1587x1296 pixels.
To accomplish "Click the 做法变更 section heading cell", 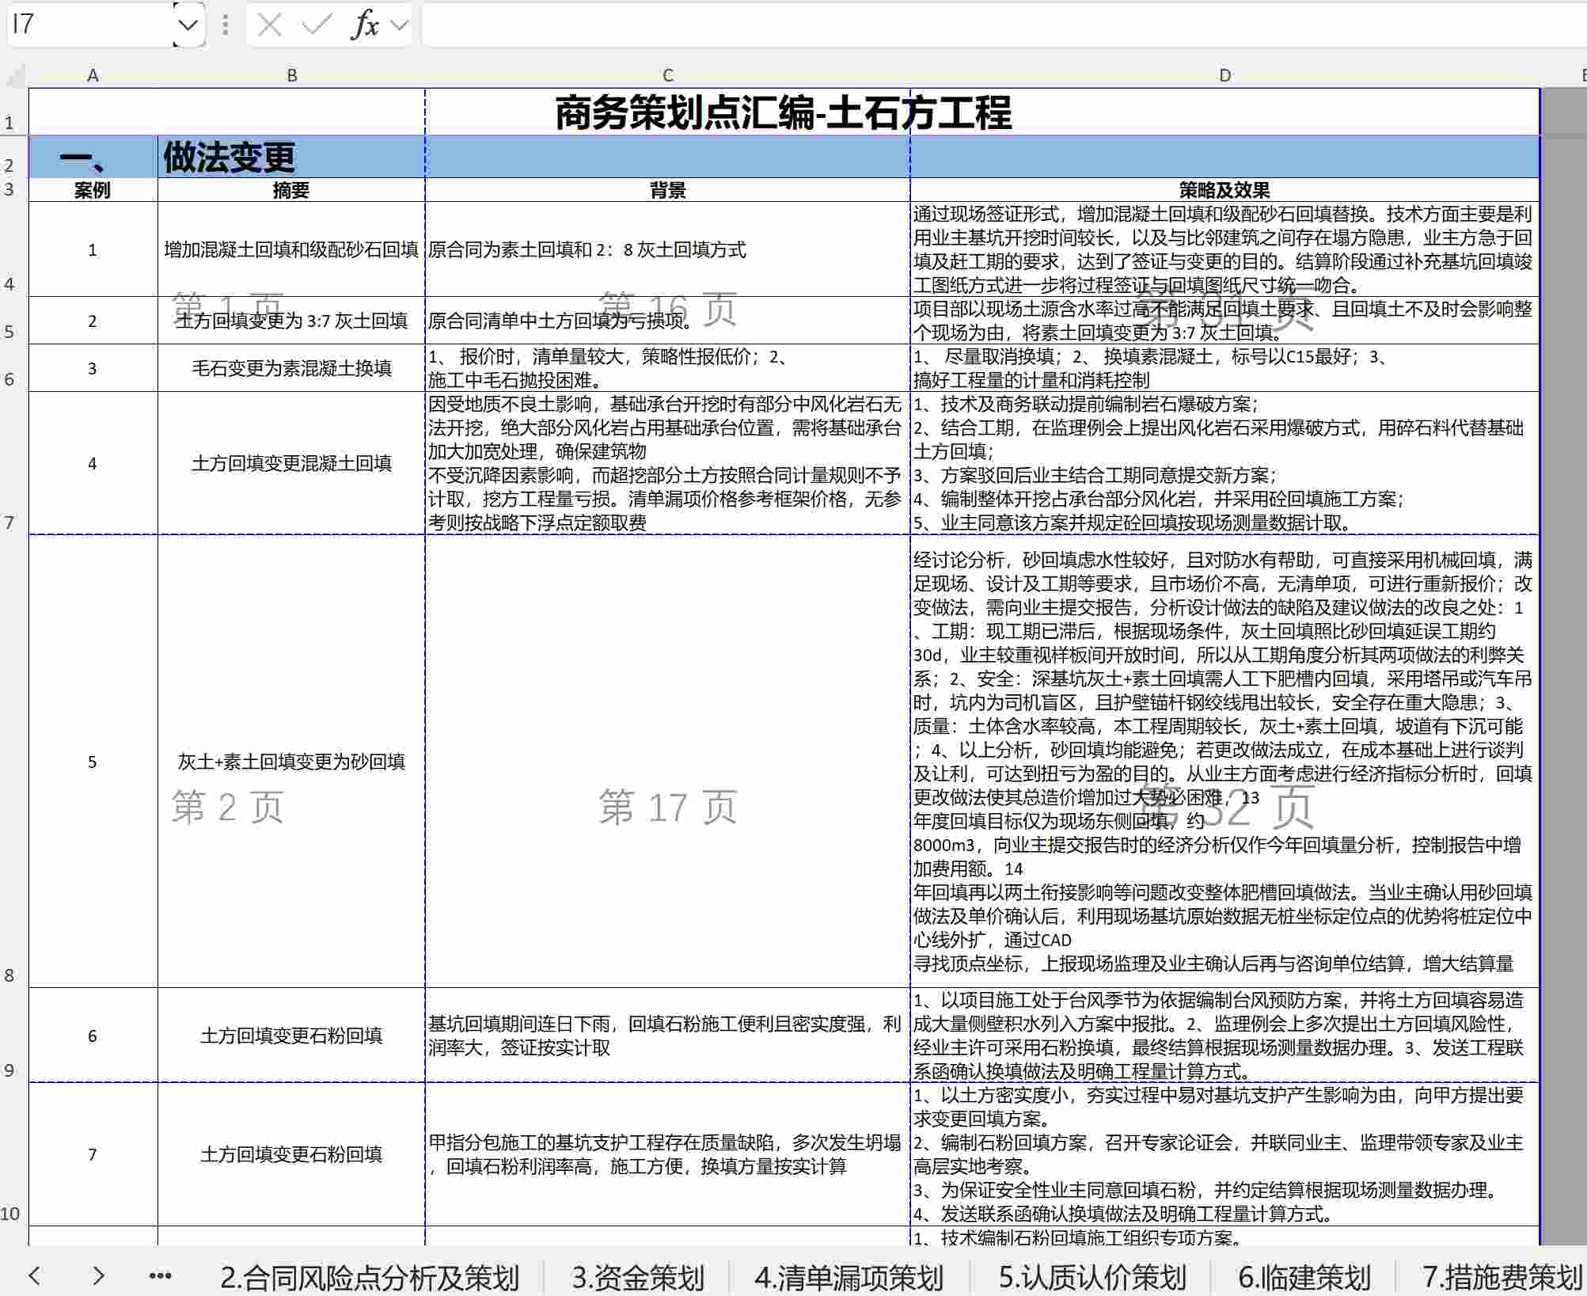I will tap(291, 157).
